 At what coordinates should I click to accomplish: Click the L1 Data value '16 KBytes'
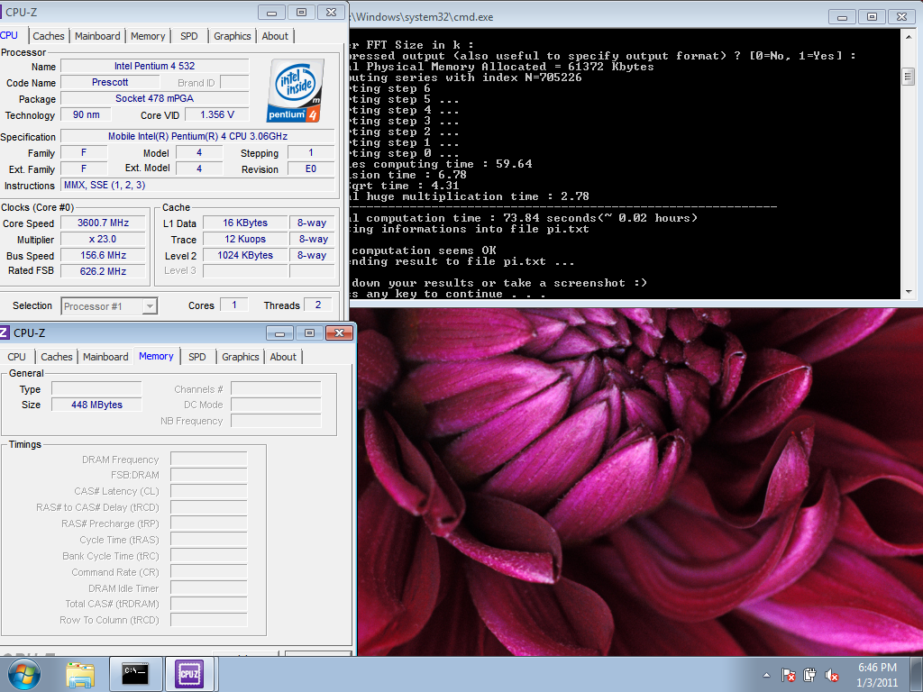(x=245, y=223)
